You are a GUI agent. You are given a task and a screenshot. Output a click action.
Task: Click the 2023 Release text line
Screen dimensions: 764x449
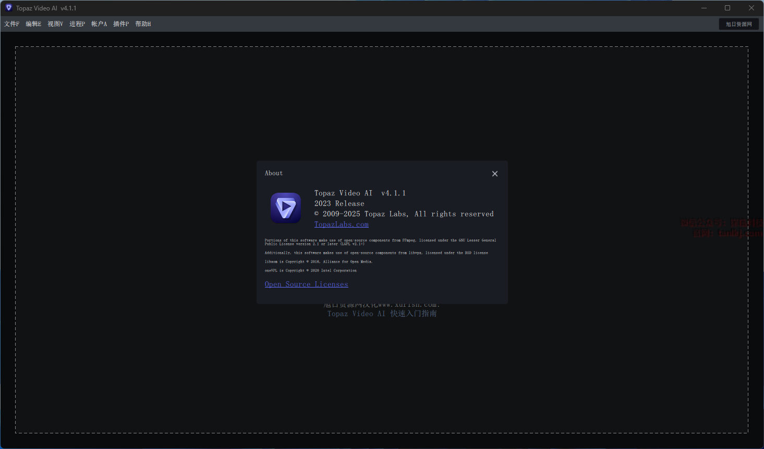[x=339, y=204]
